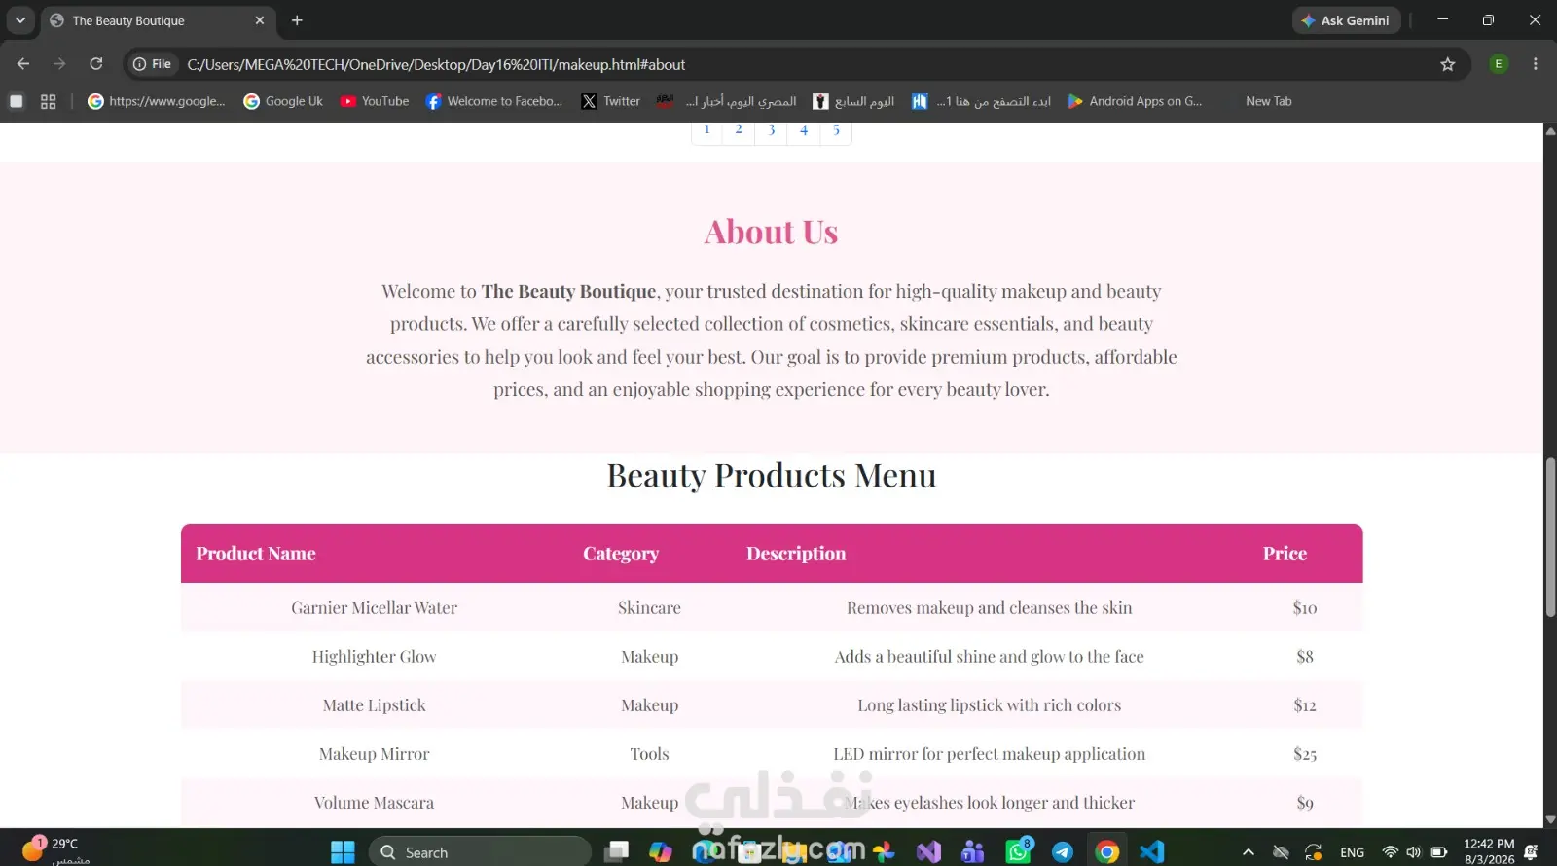Open the profile E avatar menu
This screenshot has height=866, width=1557.
pos(1499,64)
